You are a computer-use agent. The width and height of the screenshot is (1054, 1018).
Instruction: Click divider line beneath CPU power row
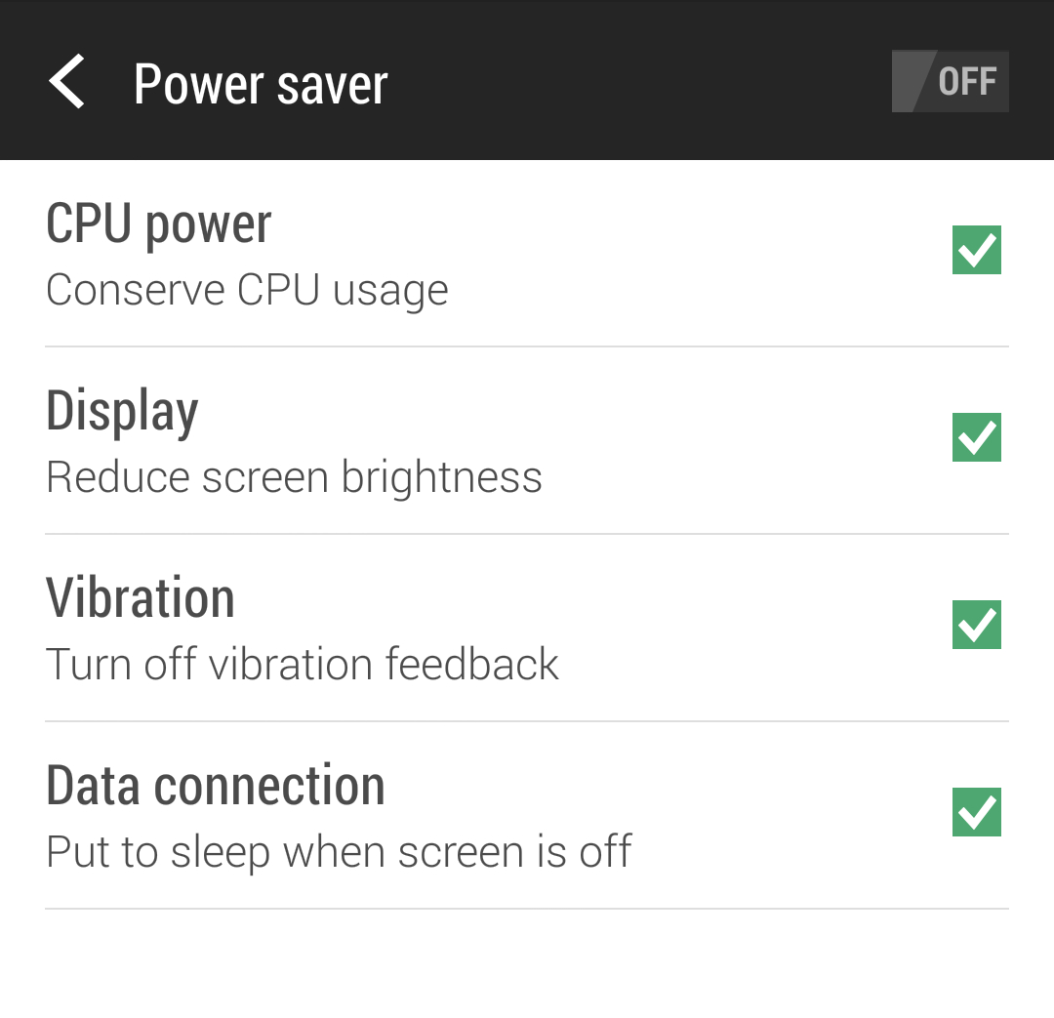pos(527,346)
